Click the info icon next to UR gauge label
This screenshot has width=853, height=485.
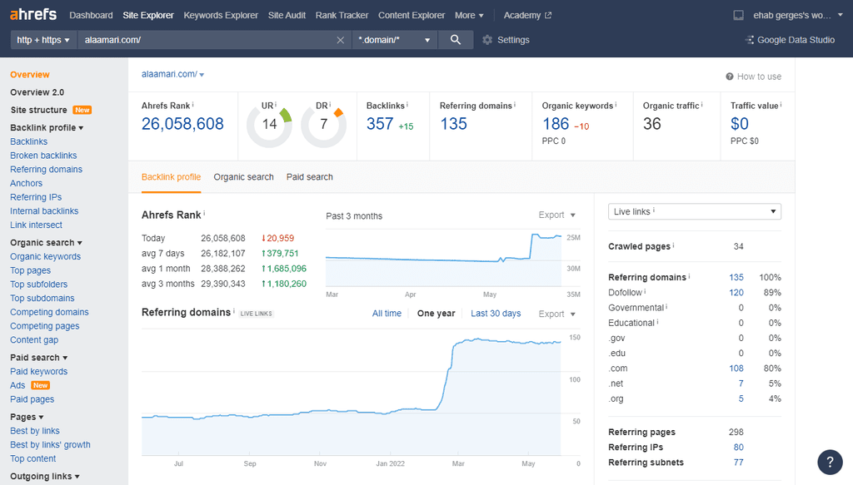point(275,104)
